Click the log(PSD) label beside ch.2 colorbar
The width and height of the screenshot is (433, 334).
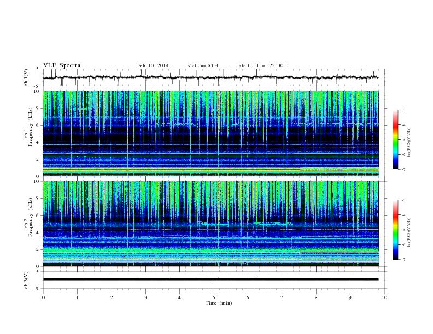coord(409,232)
